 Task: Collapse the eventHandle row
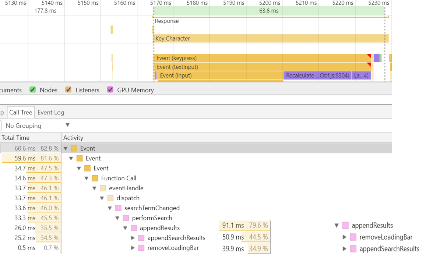click(x=94, y=188)
